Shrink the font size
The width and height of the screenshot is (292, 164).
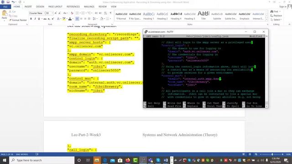tap(59, 13)
